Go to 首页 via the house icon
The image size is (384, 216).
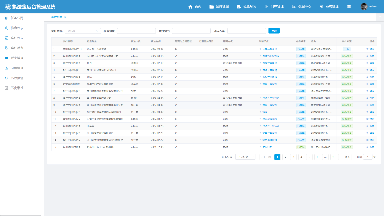190,7
